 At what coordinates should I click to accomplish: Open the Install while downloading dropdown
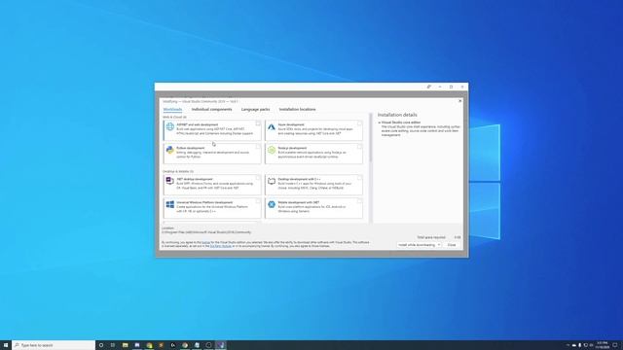pyautogui.click(x=419, y=245)
